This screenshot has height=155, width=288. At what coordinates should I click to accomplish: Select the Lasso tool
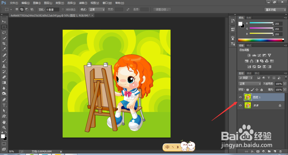click(x=4, y=33)
